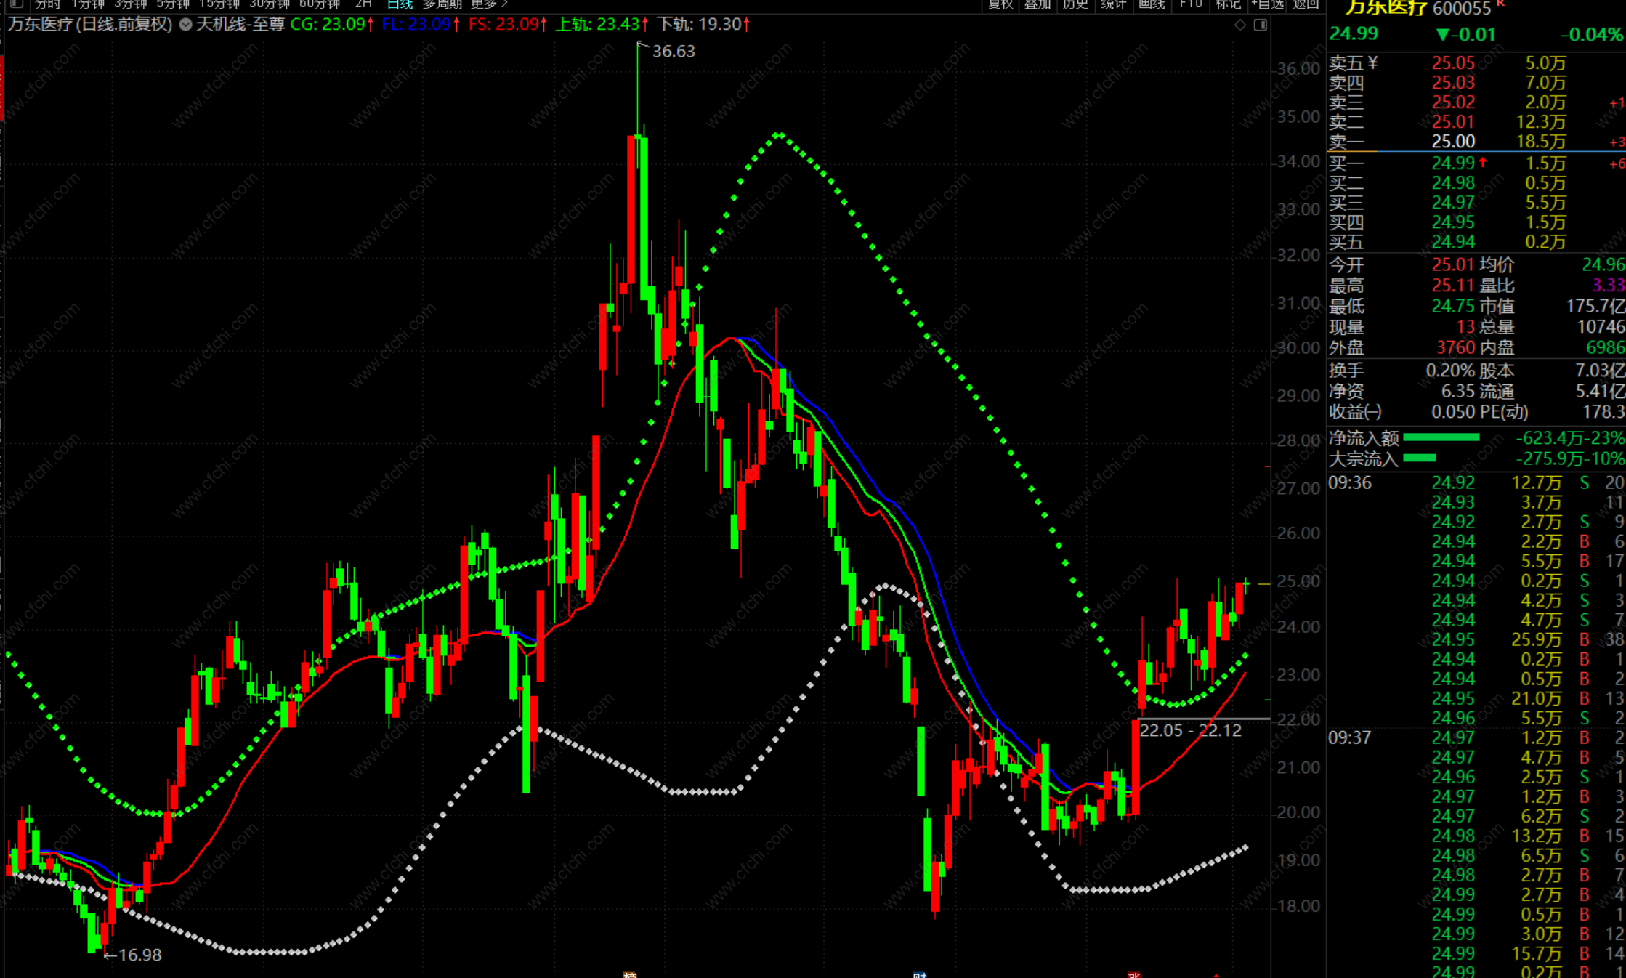Screen dimensions: 1626x978
Task: Open the 统计 statistics button
Action: click(1113, 4)
